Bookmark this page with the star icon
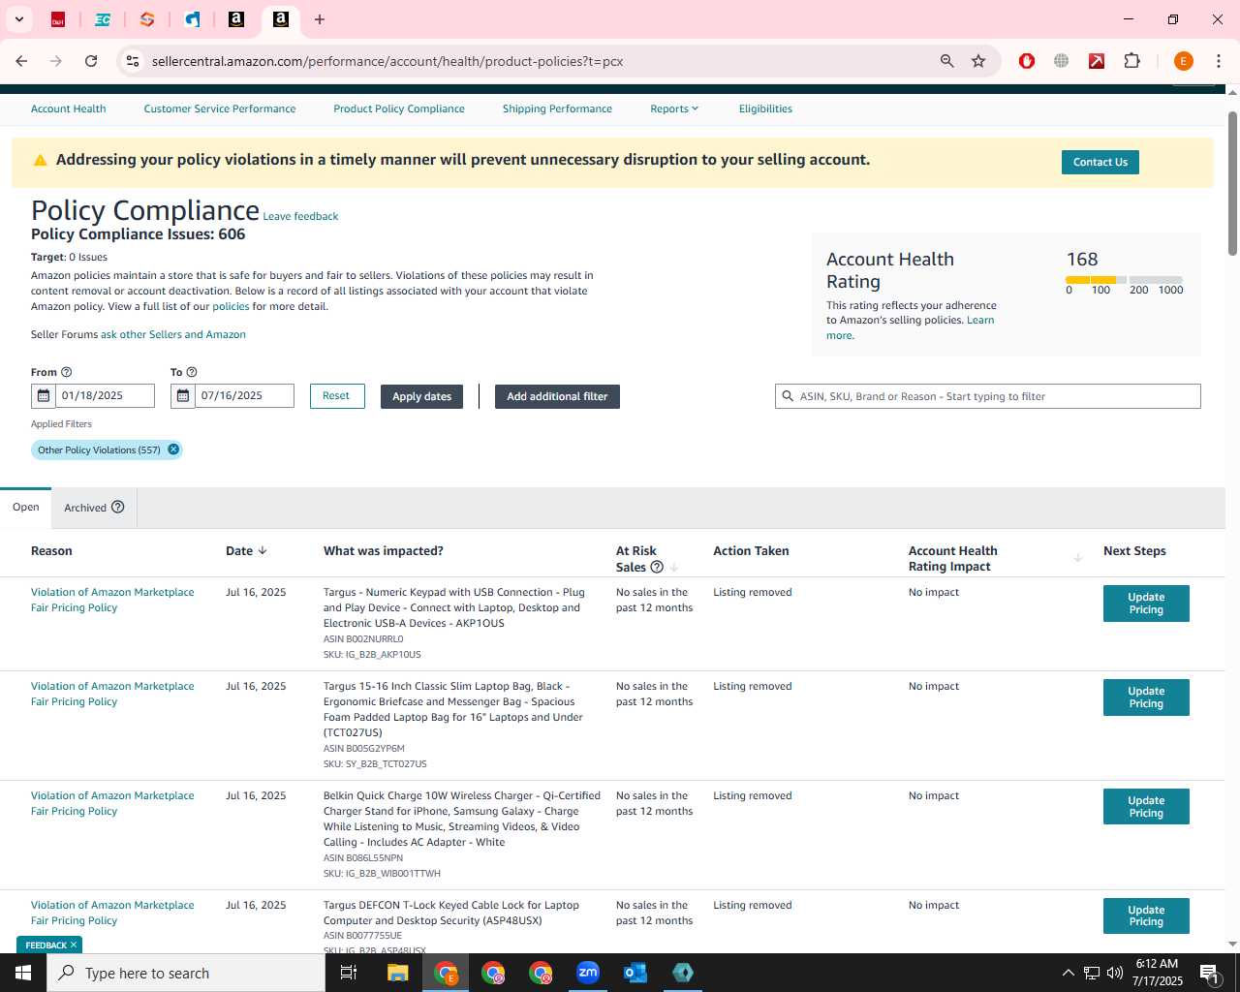Viewport: 1240px width, 992px height. (x=978, y=61)
